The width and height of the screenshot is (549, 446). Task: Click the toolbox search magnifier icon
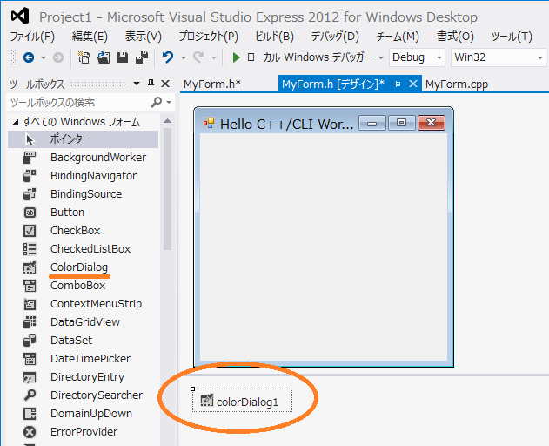pyautogui.click(x=156, y=102)
